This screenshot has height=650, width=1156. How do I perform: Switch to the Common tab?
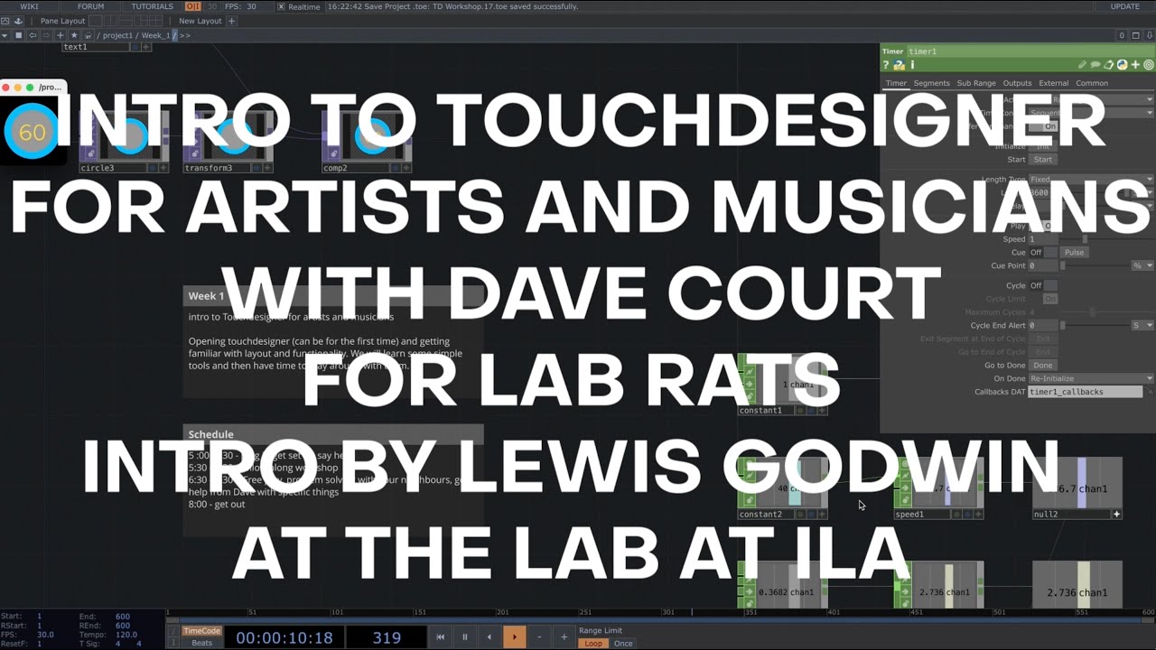tap(1092, 83)
